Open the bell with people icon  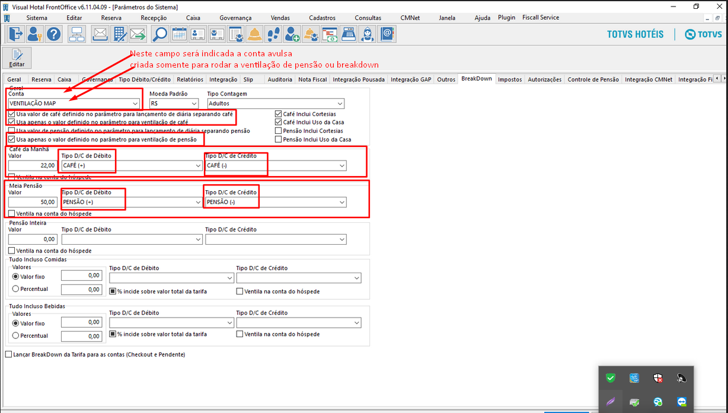311,34
